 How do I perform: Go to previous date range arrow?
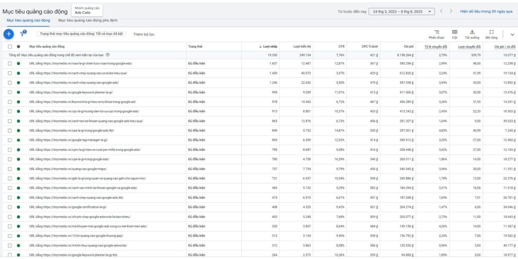[x=441, y=11]
